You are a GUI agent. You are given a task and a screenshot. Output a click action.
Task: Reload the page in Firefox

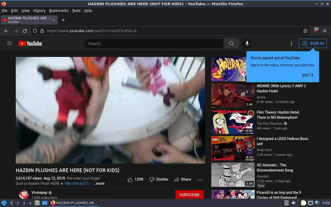tap(25, 31)
